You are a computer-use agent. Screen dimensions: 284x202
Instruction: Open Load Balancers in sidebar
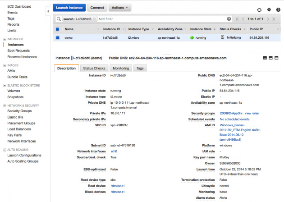pos(19,129)
